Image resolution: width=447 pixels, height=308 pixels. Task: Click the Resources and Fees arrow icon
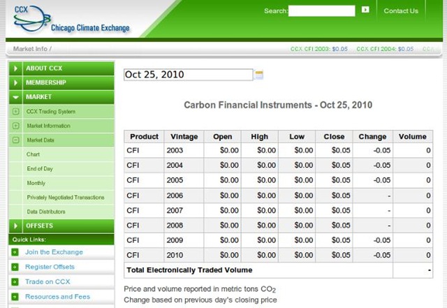click(x=15, y=297)
